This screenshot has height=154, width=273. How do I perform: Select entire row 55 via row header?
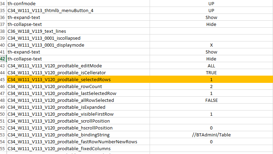(3, 148)
